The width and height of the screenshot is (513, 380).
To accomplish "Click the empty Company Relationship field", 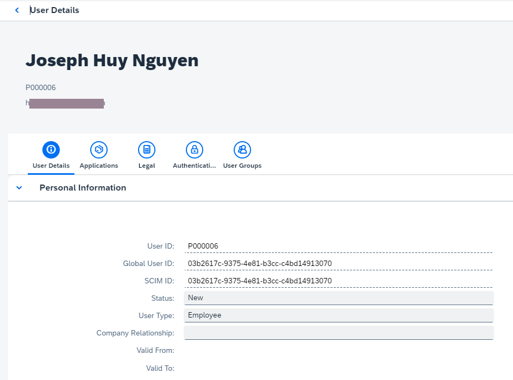I will (x=338, y=333).
